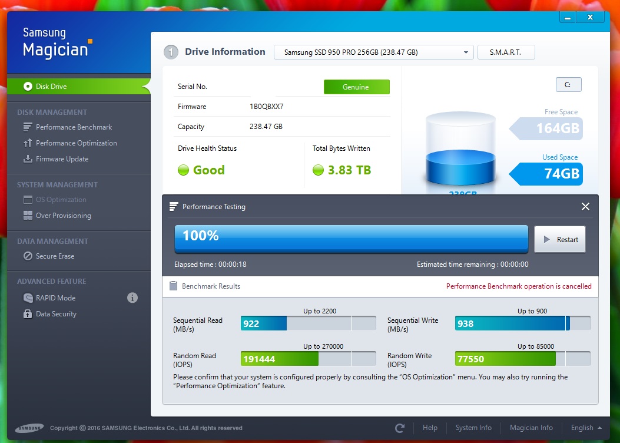Click the Data Security lock icon
This screenshot has width=620, height=443.
(x=27, y=314)
